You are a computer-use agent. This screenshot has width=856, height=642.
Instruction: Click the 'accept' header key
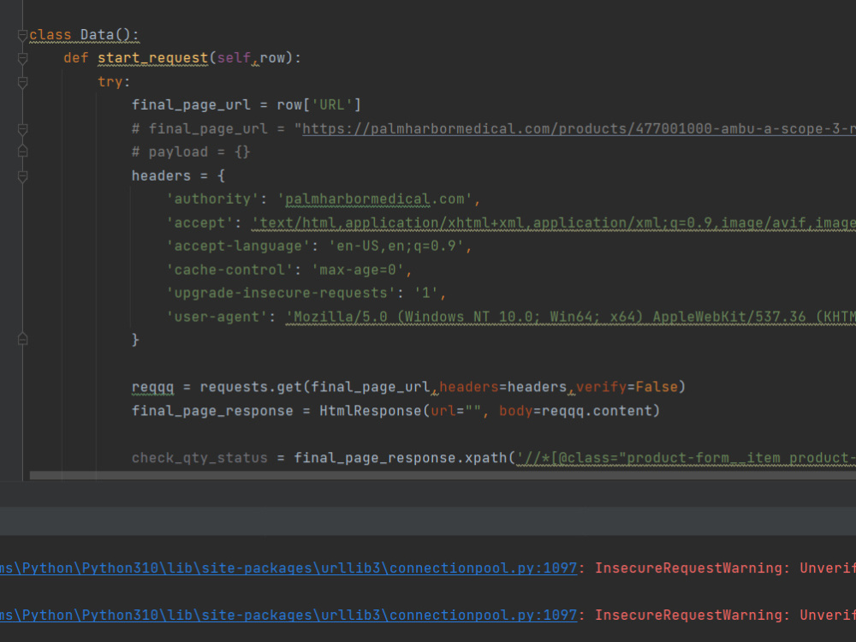pyautogui.click(x=199, y=223)
